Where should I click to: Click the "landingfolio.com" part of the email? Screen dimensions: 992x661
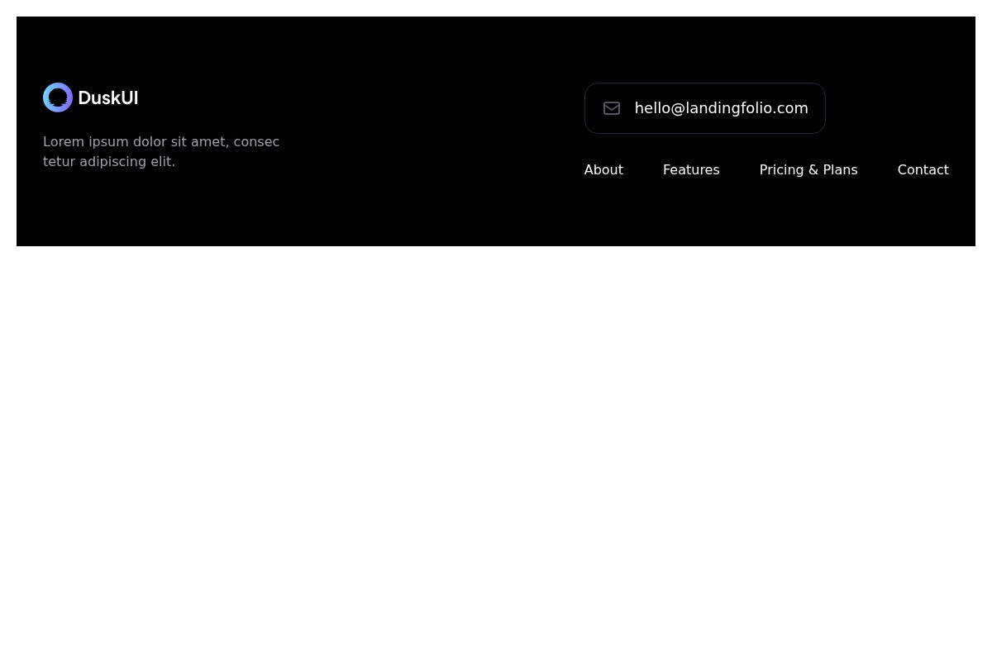click(x=747, y=108)
